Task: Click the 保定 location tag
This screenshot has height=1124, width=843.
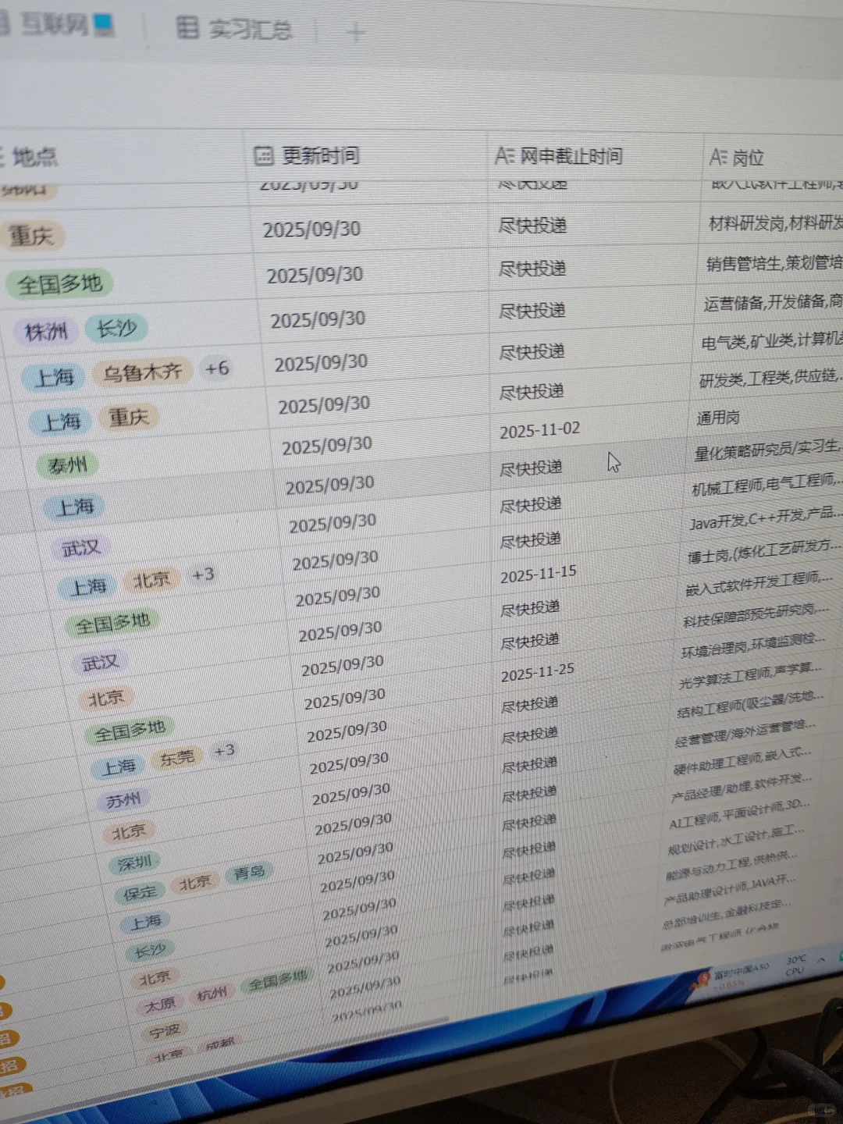Action: pyautogui.click(x=140, y=893)
